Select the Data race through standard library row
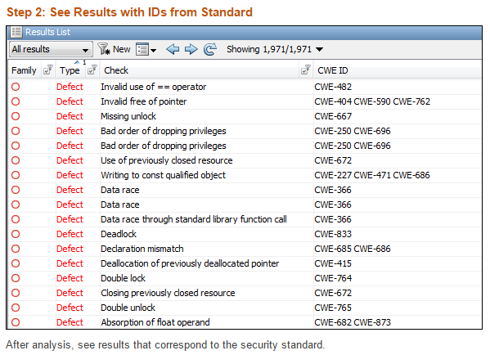This screenshot has height=355, width=490. (x=245, y=219)
